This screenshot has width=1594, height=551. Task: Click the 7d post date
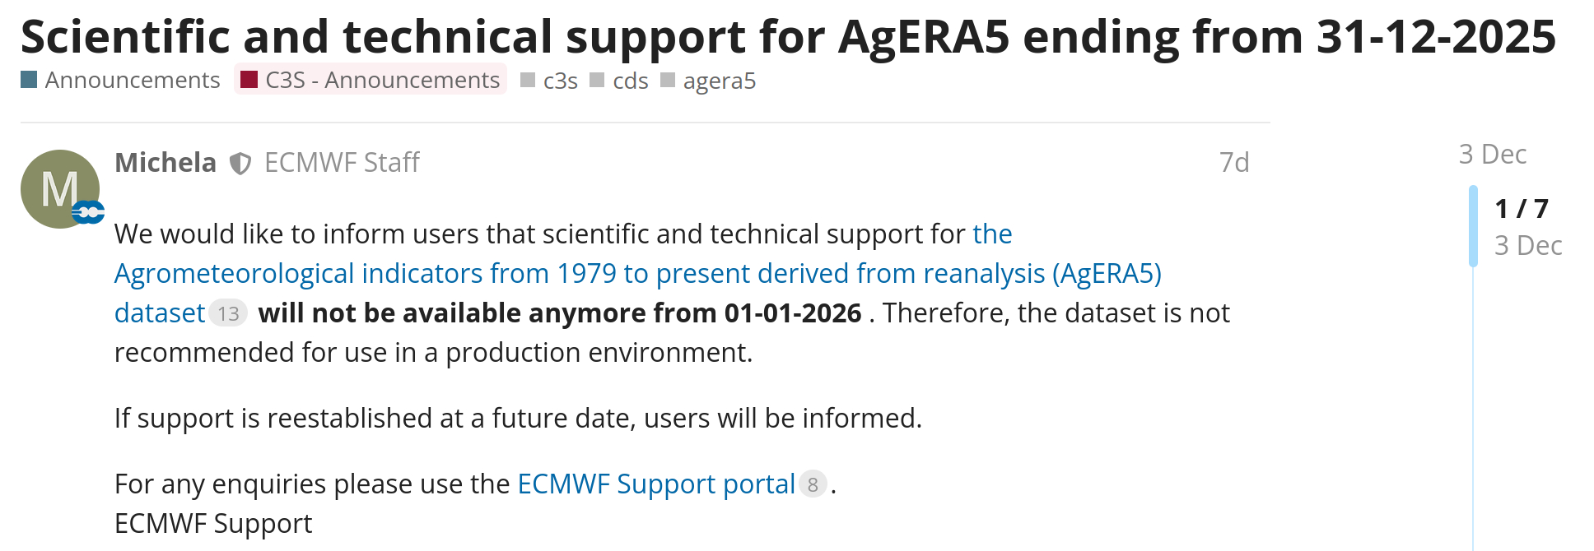pyautogui.click(x=1233, y=163)
